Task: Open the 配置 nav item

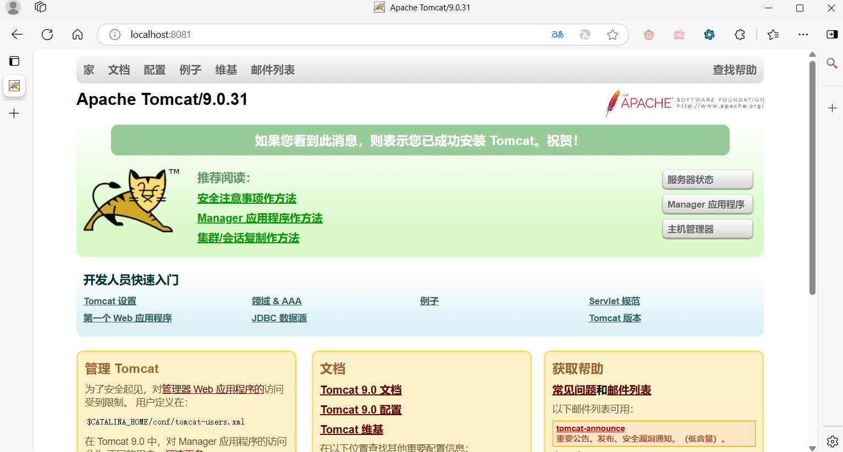Action: click(x=155, y=70)
